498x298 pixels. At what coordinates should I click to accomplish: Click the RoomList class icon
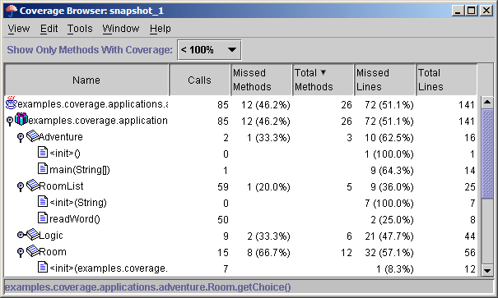[32, 186]
